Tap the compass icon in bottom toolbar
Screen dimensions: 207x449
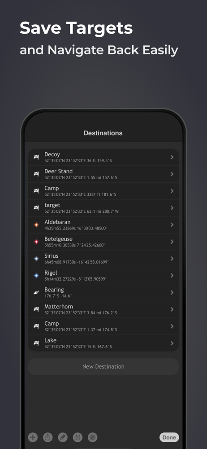[93, 437]
